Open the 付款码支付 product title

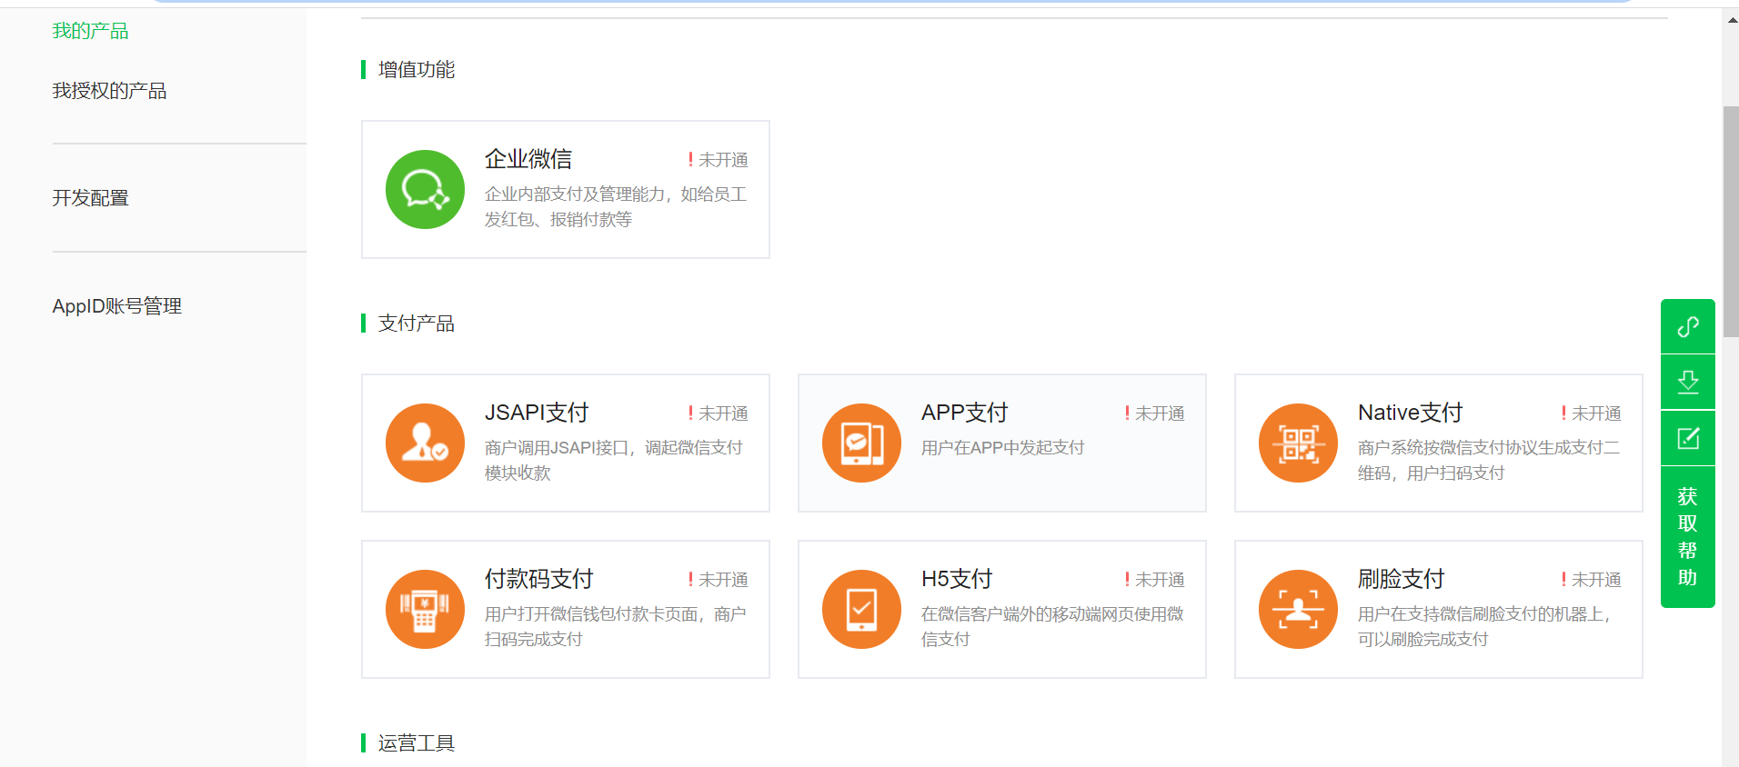(539, 579)
